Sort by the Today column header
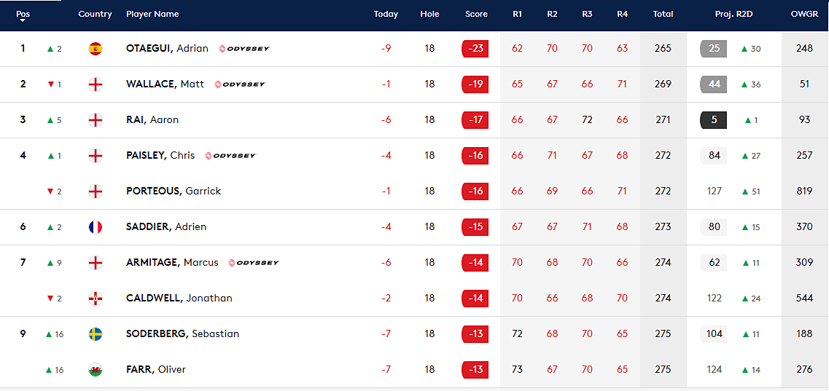 pos(386,15)
